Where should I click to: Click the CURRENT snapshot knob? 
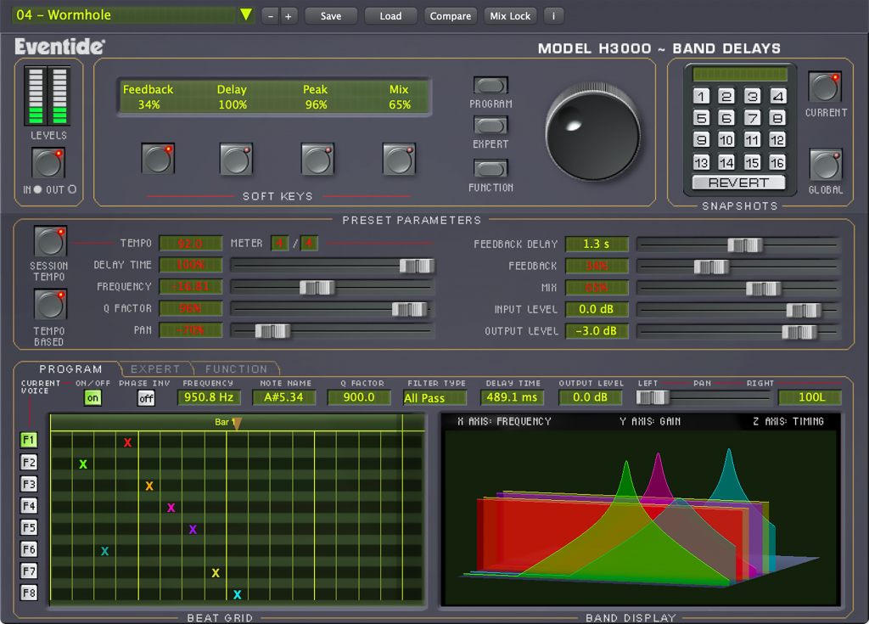click(x=823, y=87)
